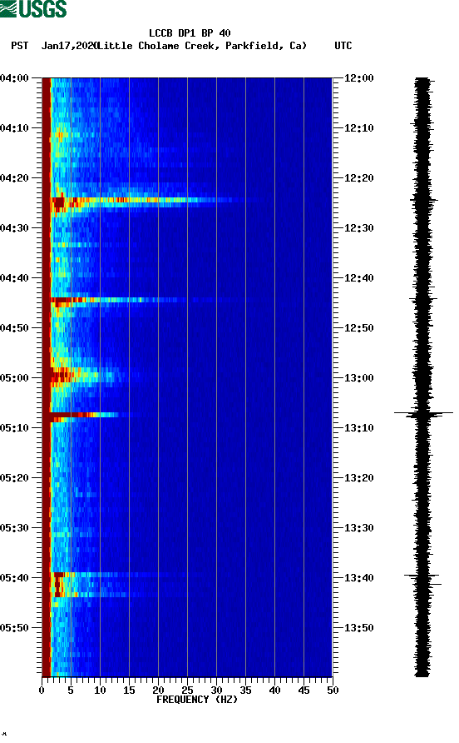The image size is (459, 743).
Task: Click the '12:00' UTC time label
Action: (358, 78)
